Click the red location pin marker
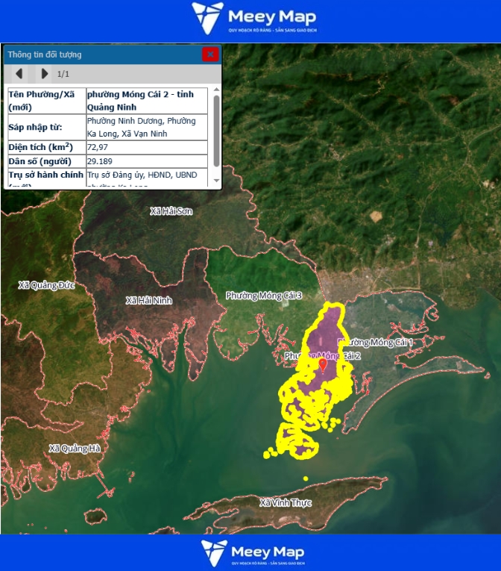Image resolution: width=501 pixels, height=571 pixels. click(x=322, y=365)
